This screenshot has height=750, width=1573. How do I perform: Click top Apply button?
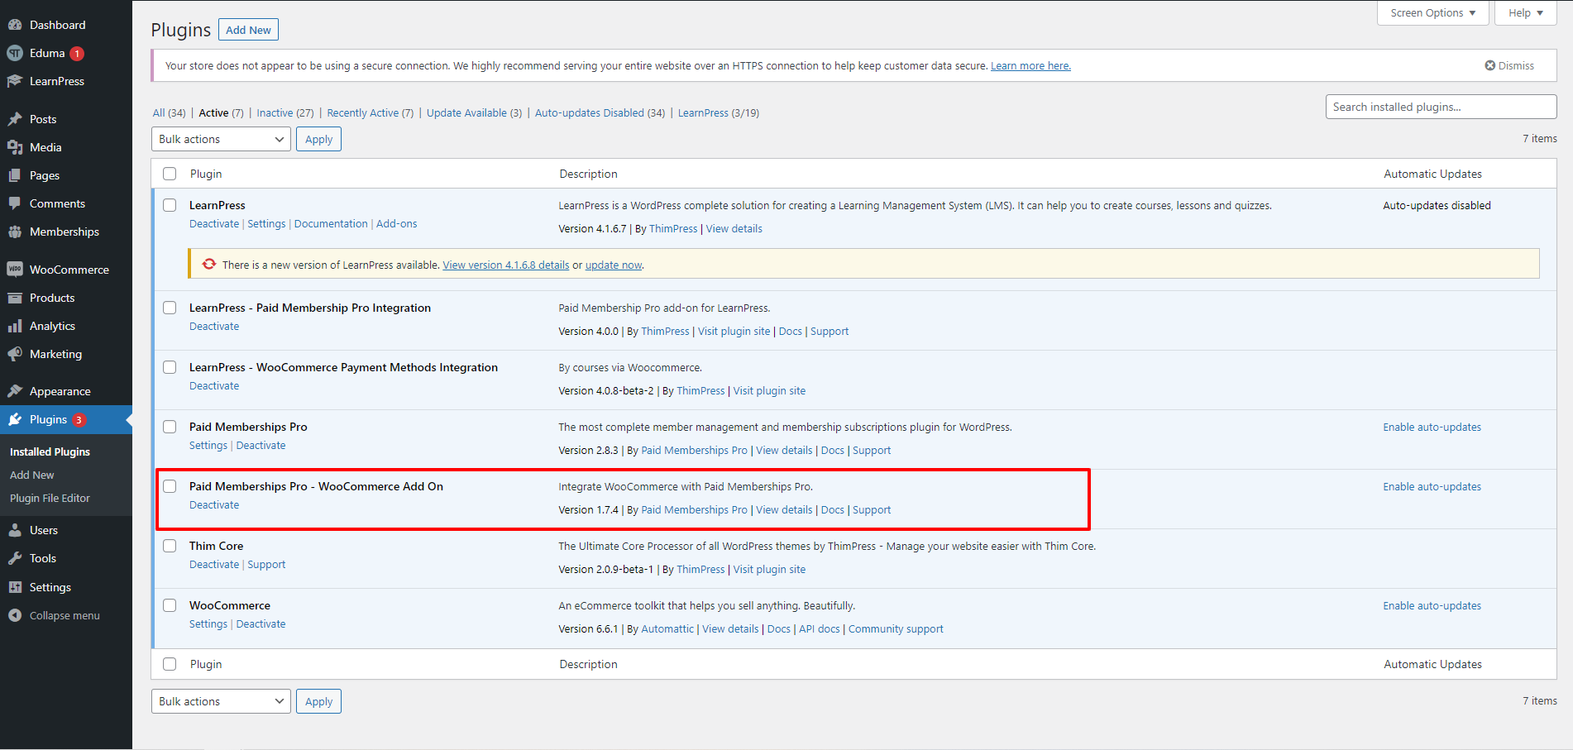[x=318, y=139]
